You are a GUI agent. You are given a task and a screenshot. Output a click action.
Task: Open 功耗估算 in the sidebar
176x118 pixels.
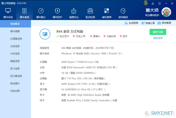pos(16,91)
